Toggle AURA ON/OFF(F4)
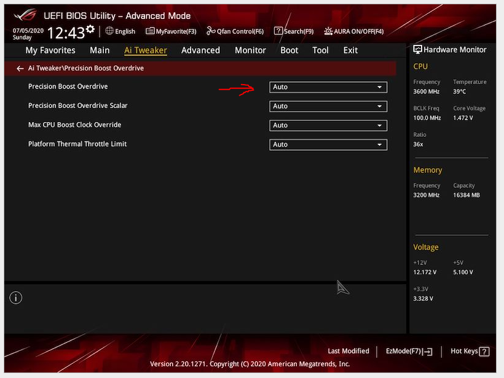Screen dimensions: 504x378 [353, 31]
